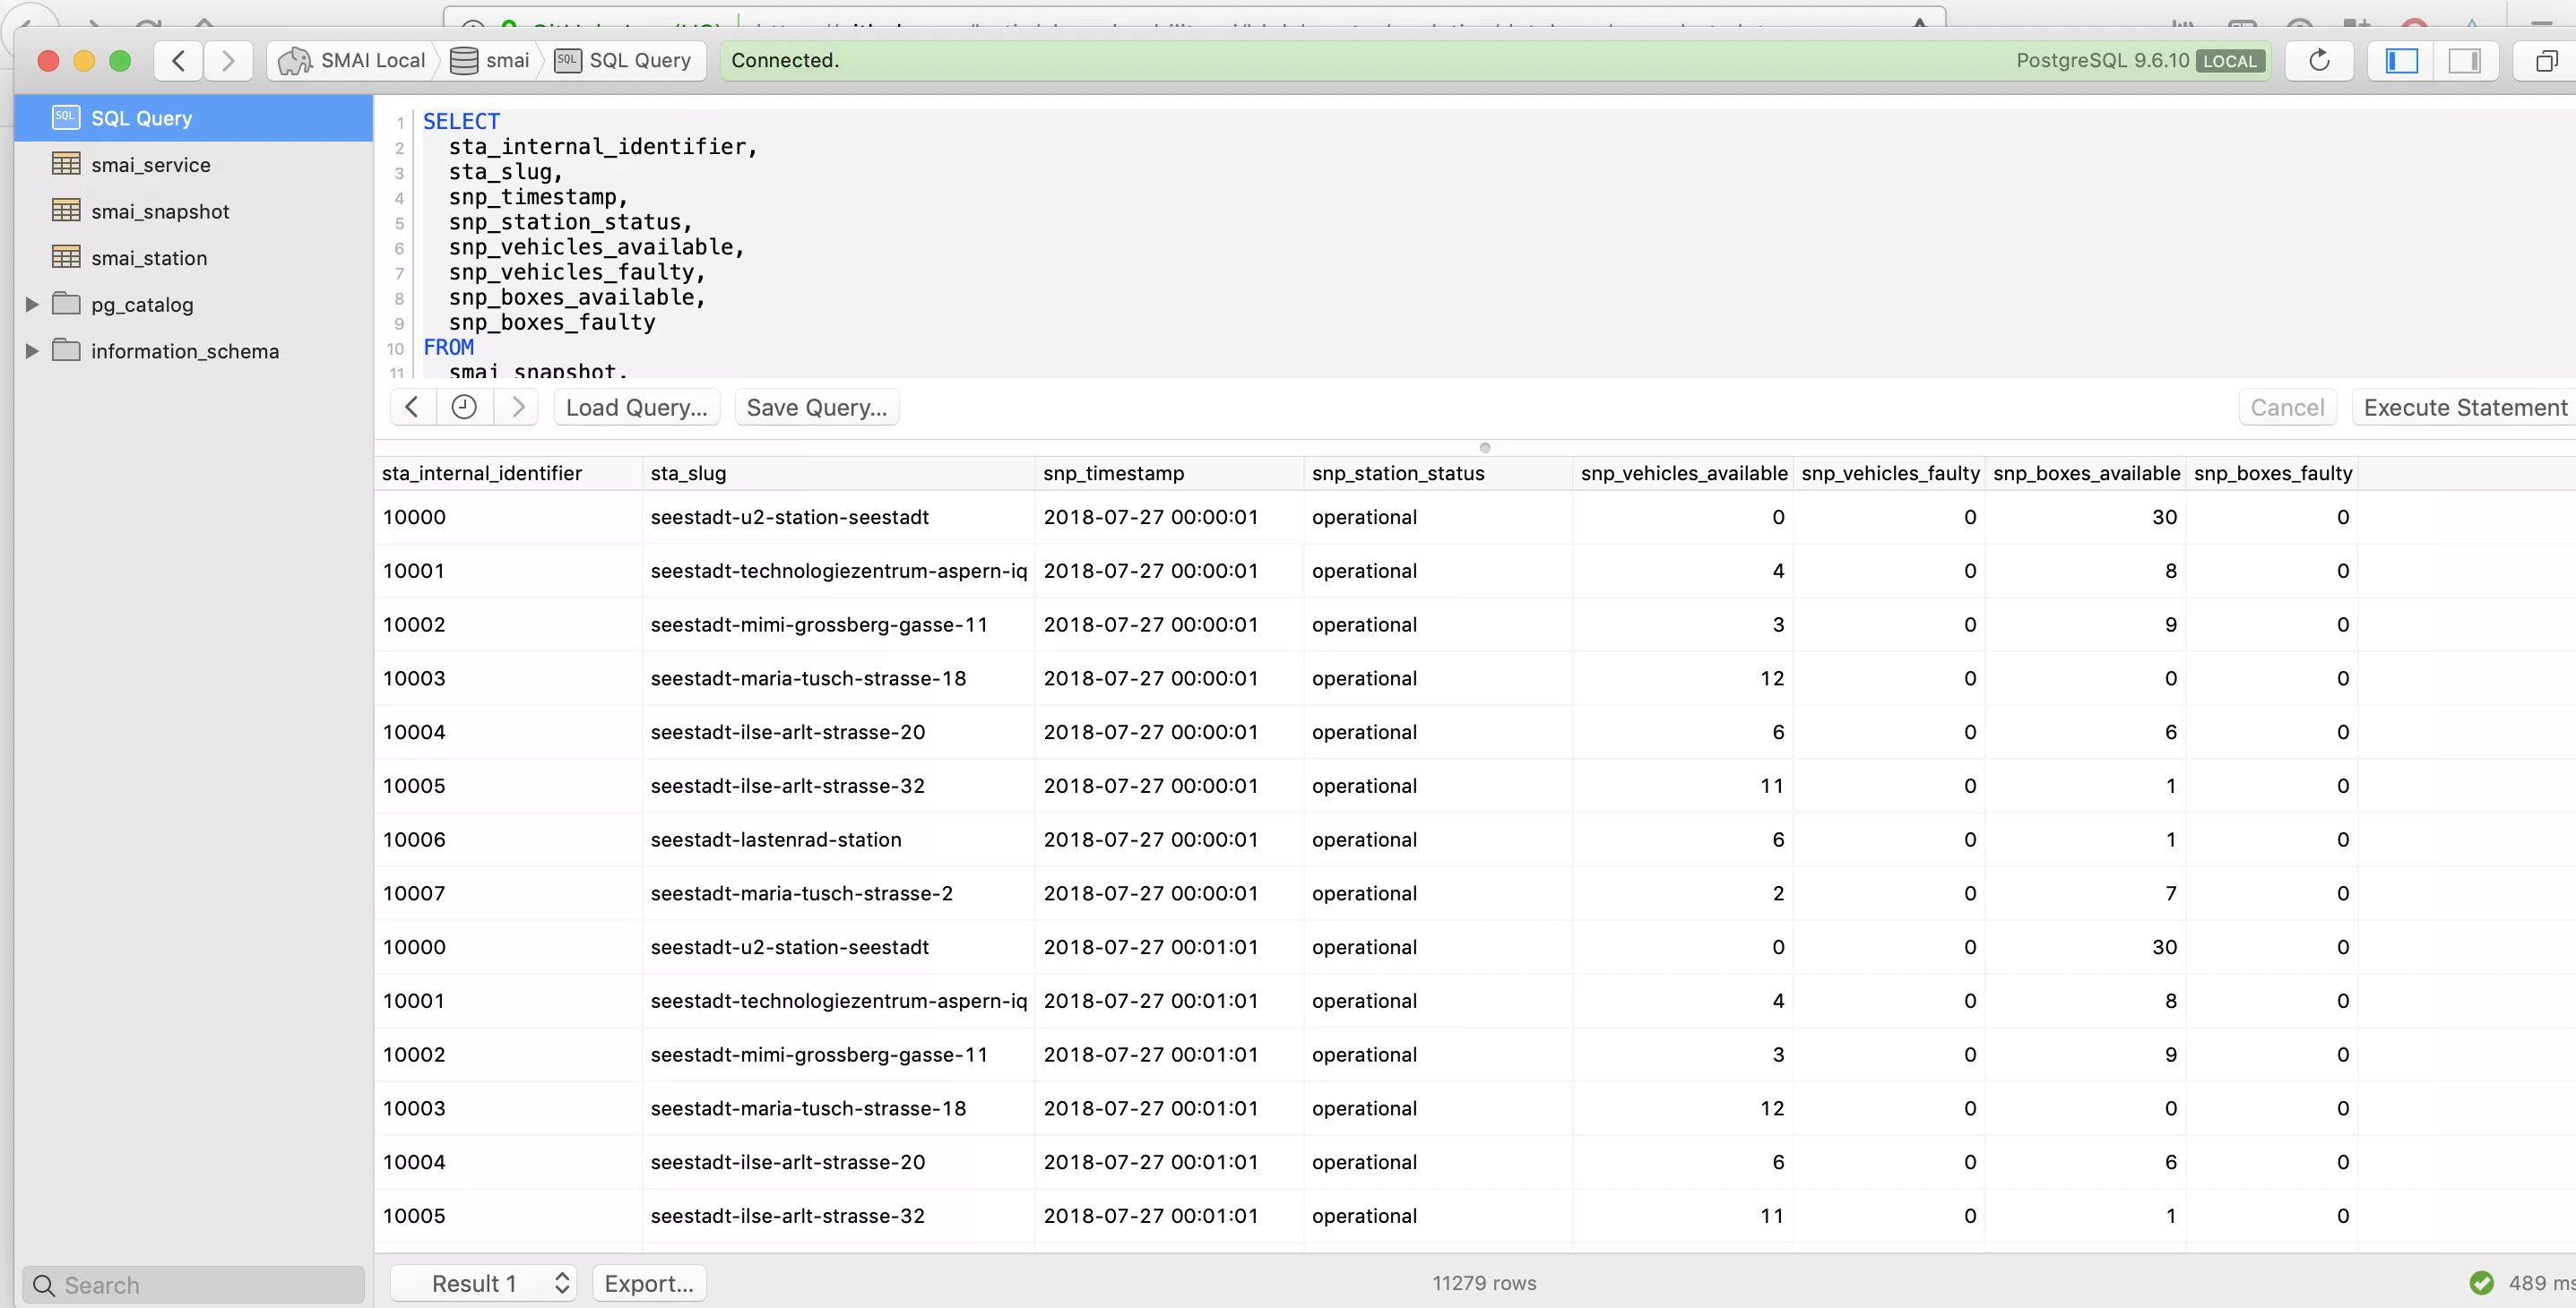Click the forward arrow in query navigation
This screenshot has width=2576, height=1308.
(x=517, y=407)
